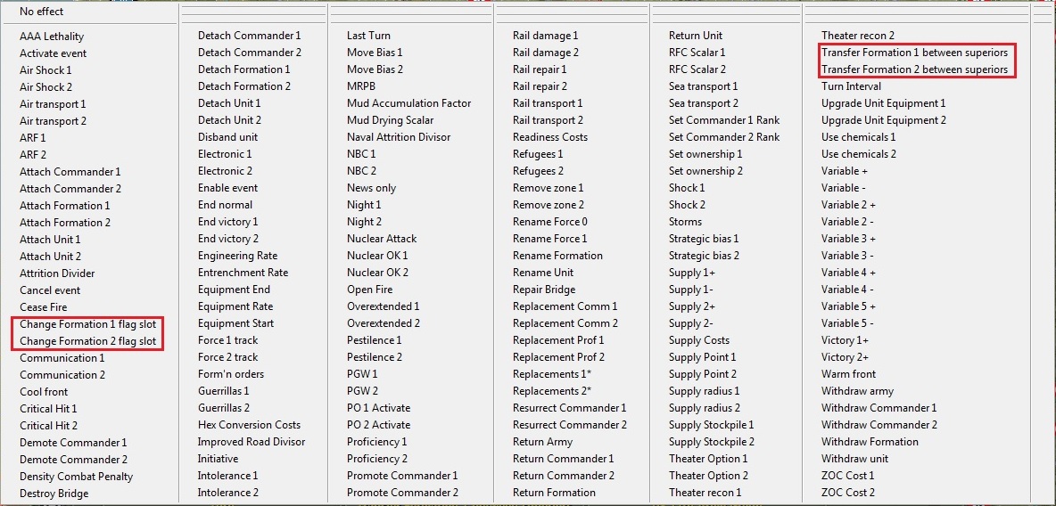Click the 'Initiative' effect
Viewport: 1056px width, 506px height.
click(x=219, y=459)
